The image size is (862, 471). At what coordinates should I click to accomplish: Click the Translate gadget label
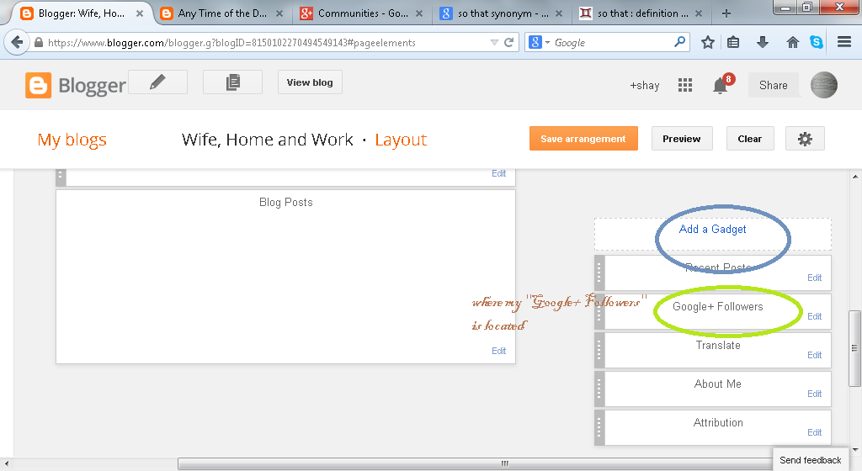[x=718, y=346]
